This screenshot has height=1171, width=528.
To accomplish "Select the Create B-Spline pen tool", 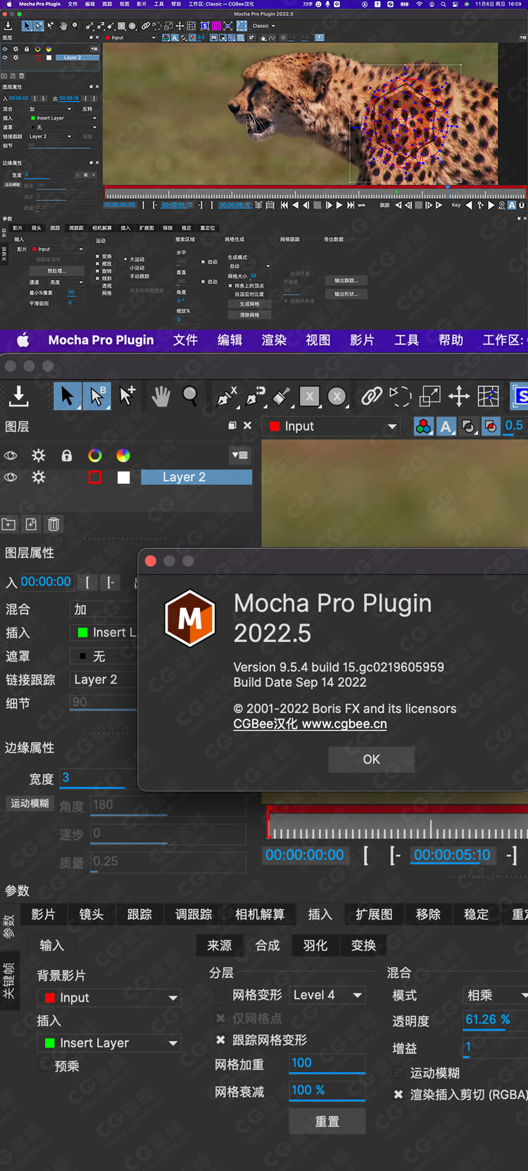I will (256, 397).
